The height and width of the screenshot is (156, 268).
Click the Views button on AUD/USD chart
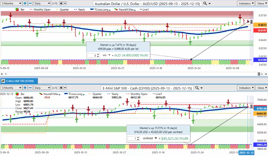click(x=261, y=3)
